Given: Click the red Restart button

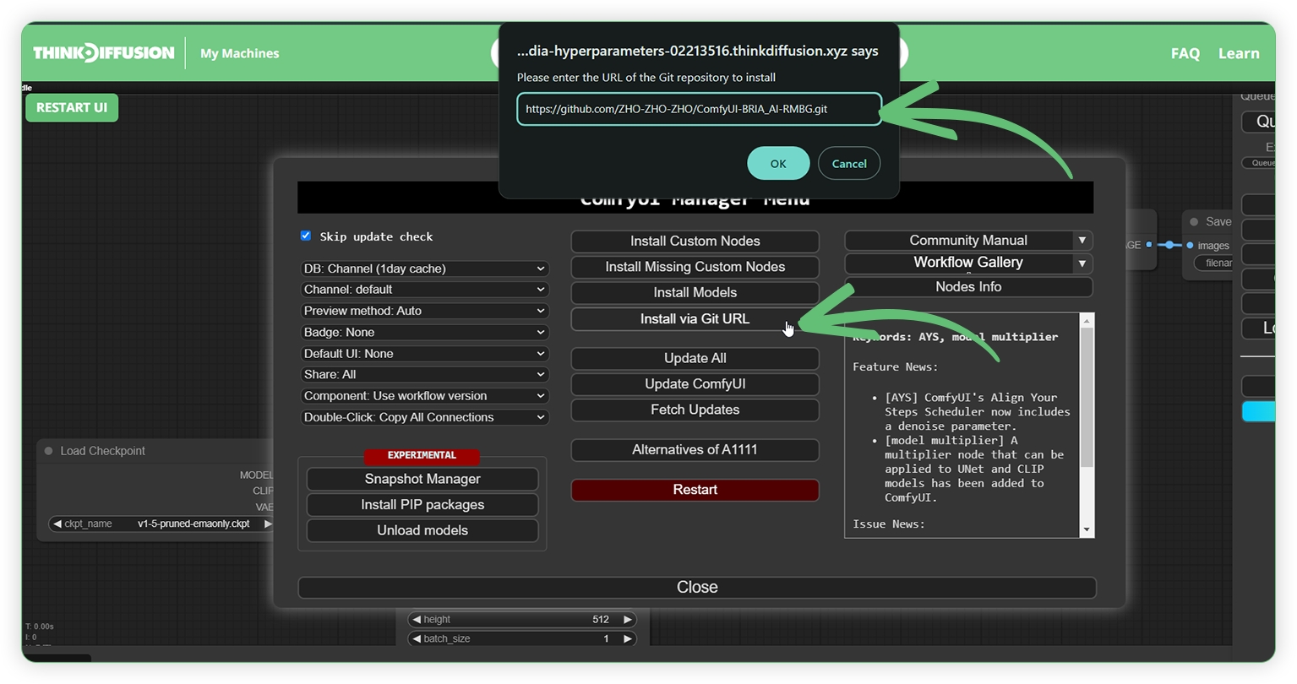Looking at the screenshot, I should tap(695, 490).
